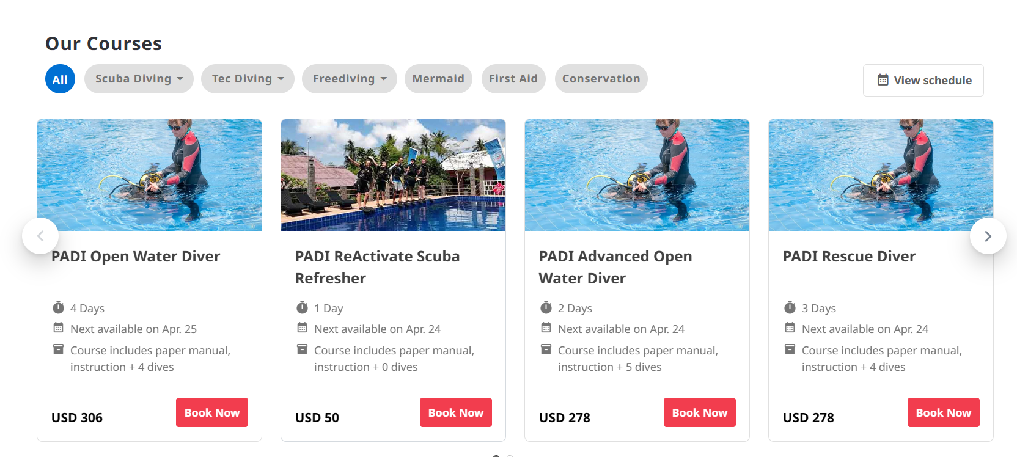Open the PADI Advanced Open Water Diver title

click(615, 267)
